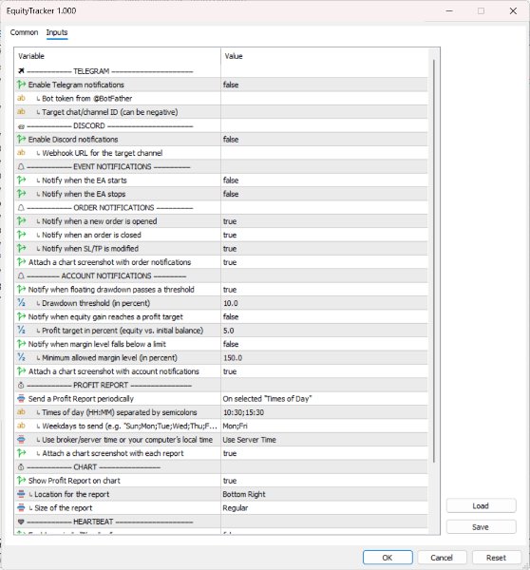Click the icon beside Notify when the EA stops
530x570 pixels.
pos(22,194)
